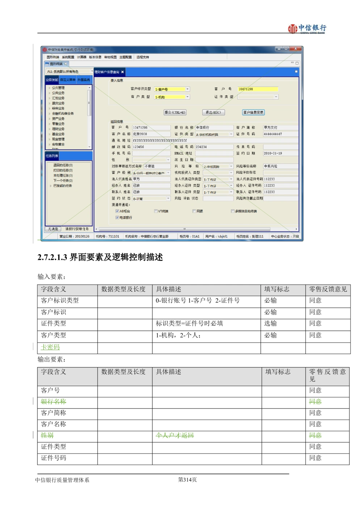Close the 理财客户信息查询 tab with its X icon
The width and height of the screenshot is (362, 513).
tap(122, 72)
